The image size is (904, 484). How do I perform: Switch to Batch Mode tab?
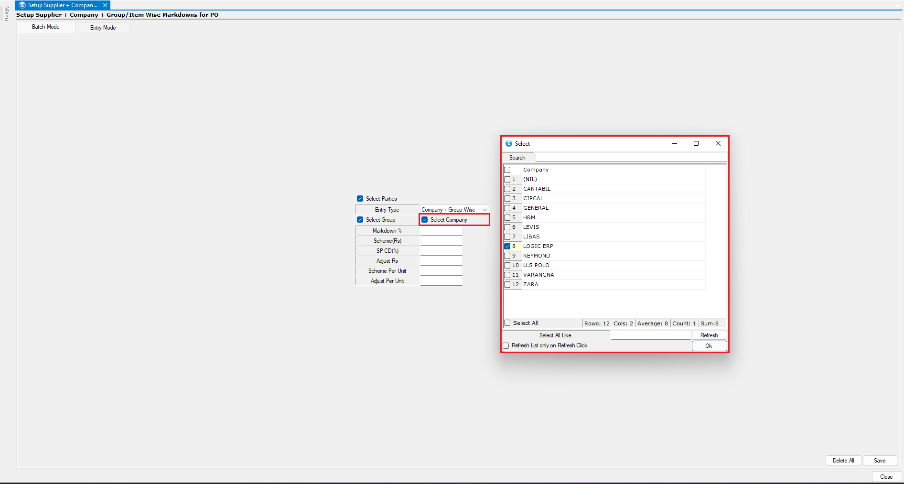46,27
